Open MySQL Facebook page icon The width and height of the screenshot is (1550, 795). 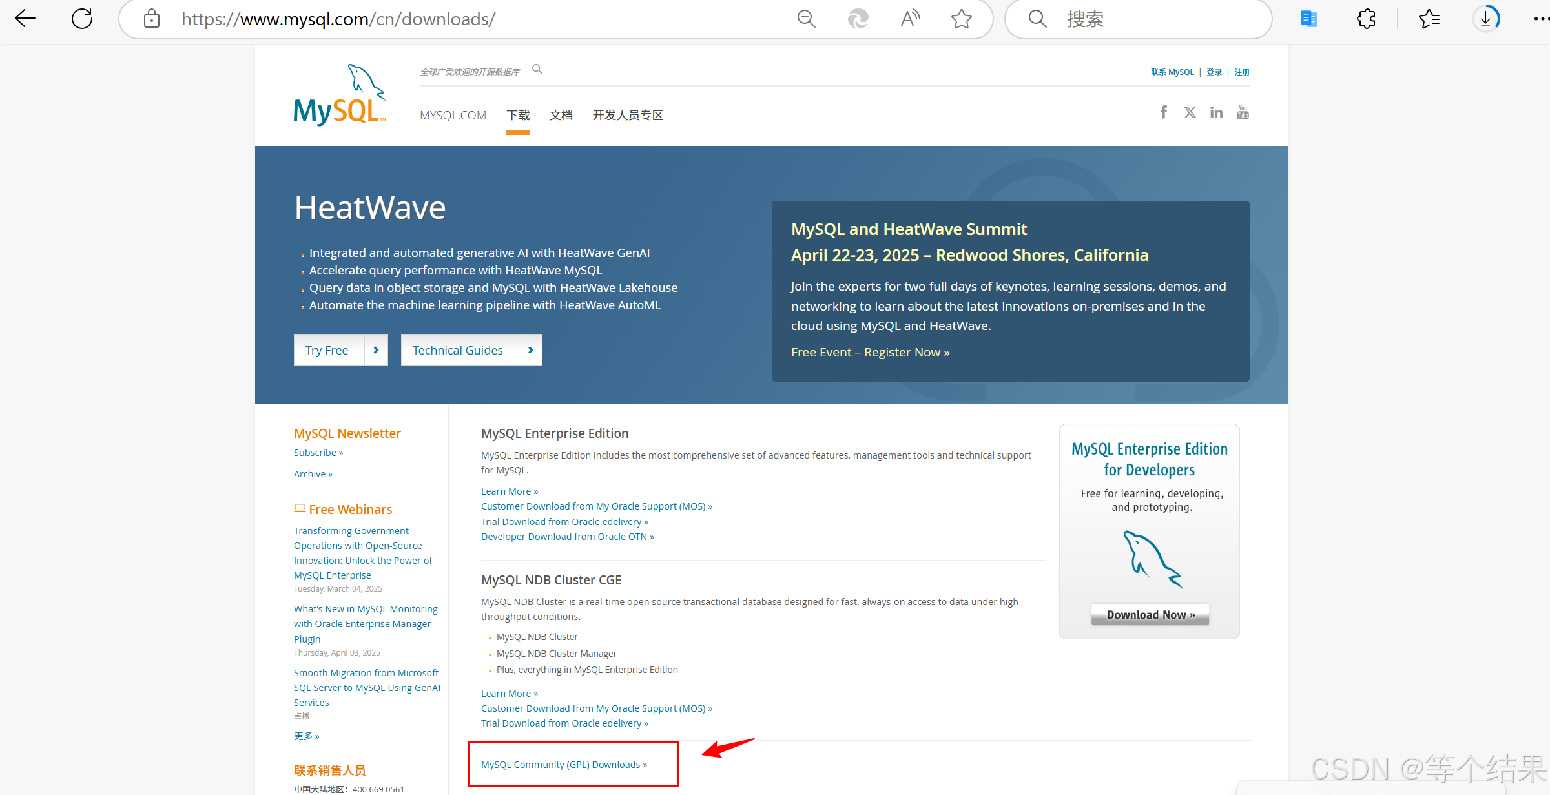(x=1163, y=112)
